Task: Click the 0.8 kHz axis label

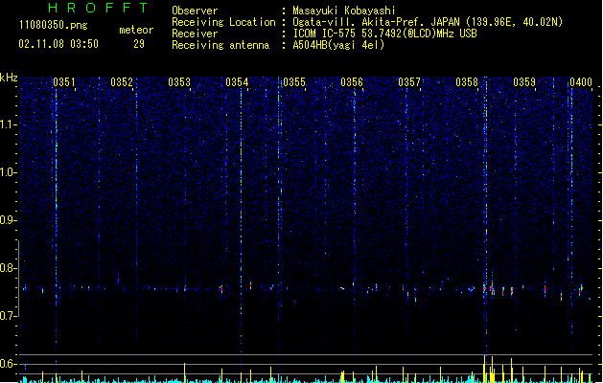Action: 9,268
